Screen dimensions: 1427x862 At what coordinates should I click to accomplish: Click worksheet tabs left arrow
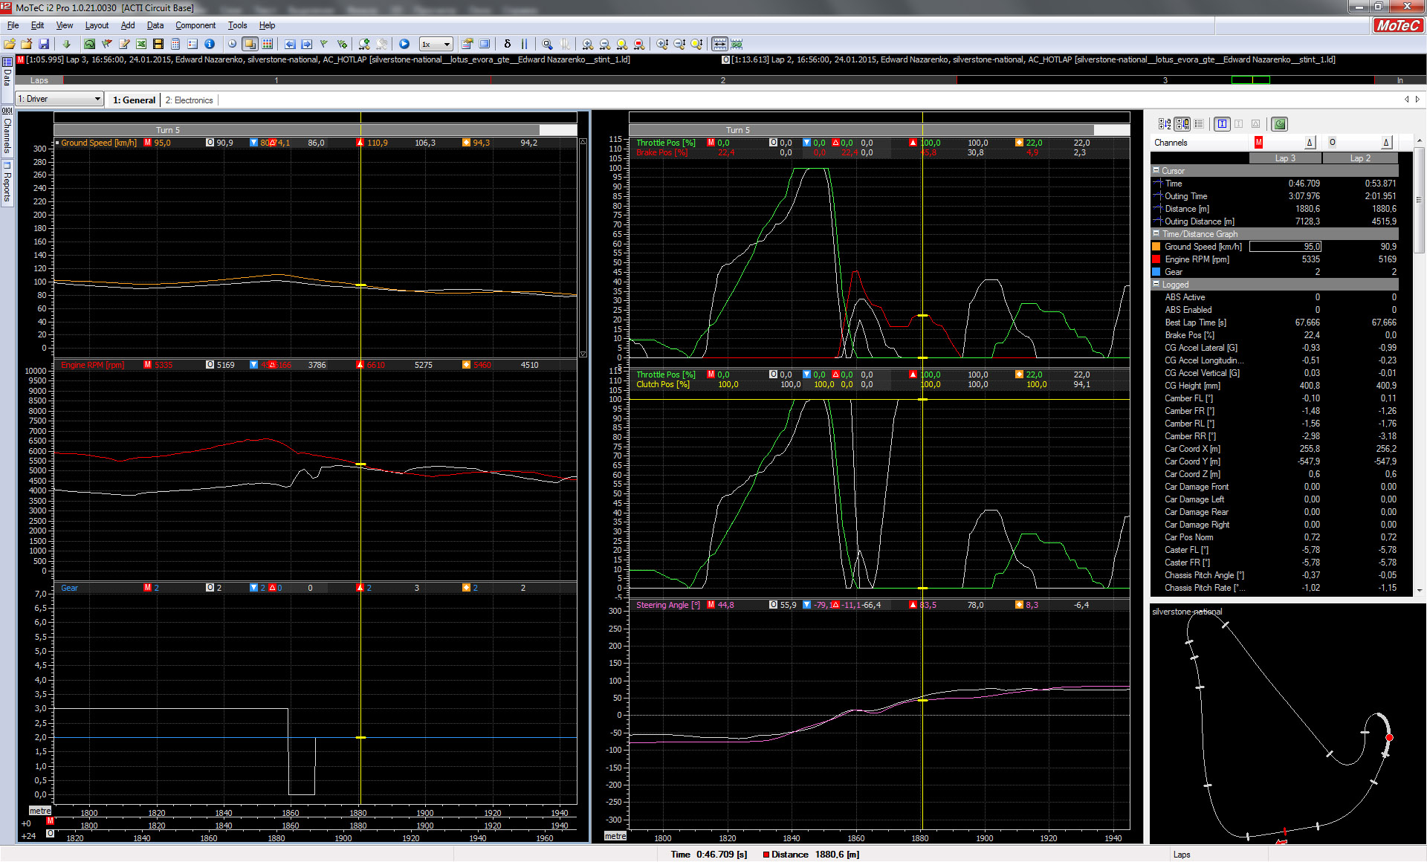[x=1406, y=99]
